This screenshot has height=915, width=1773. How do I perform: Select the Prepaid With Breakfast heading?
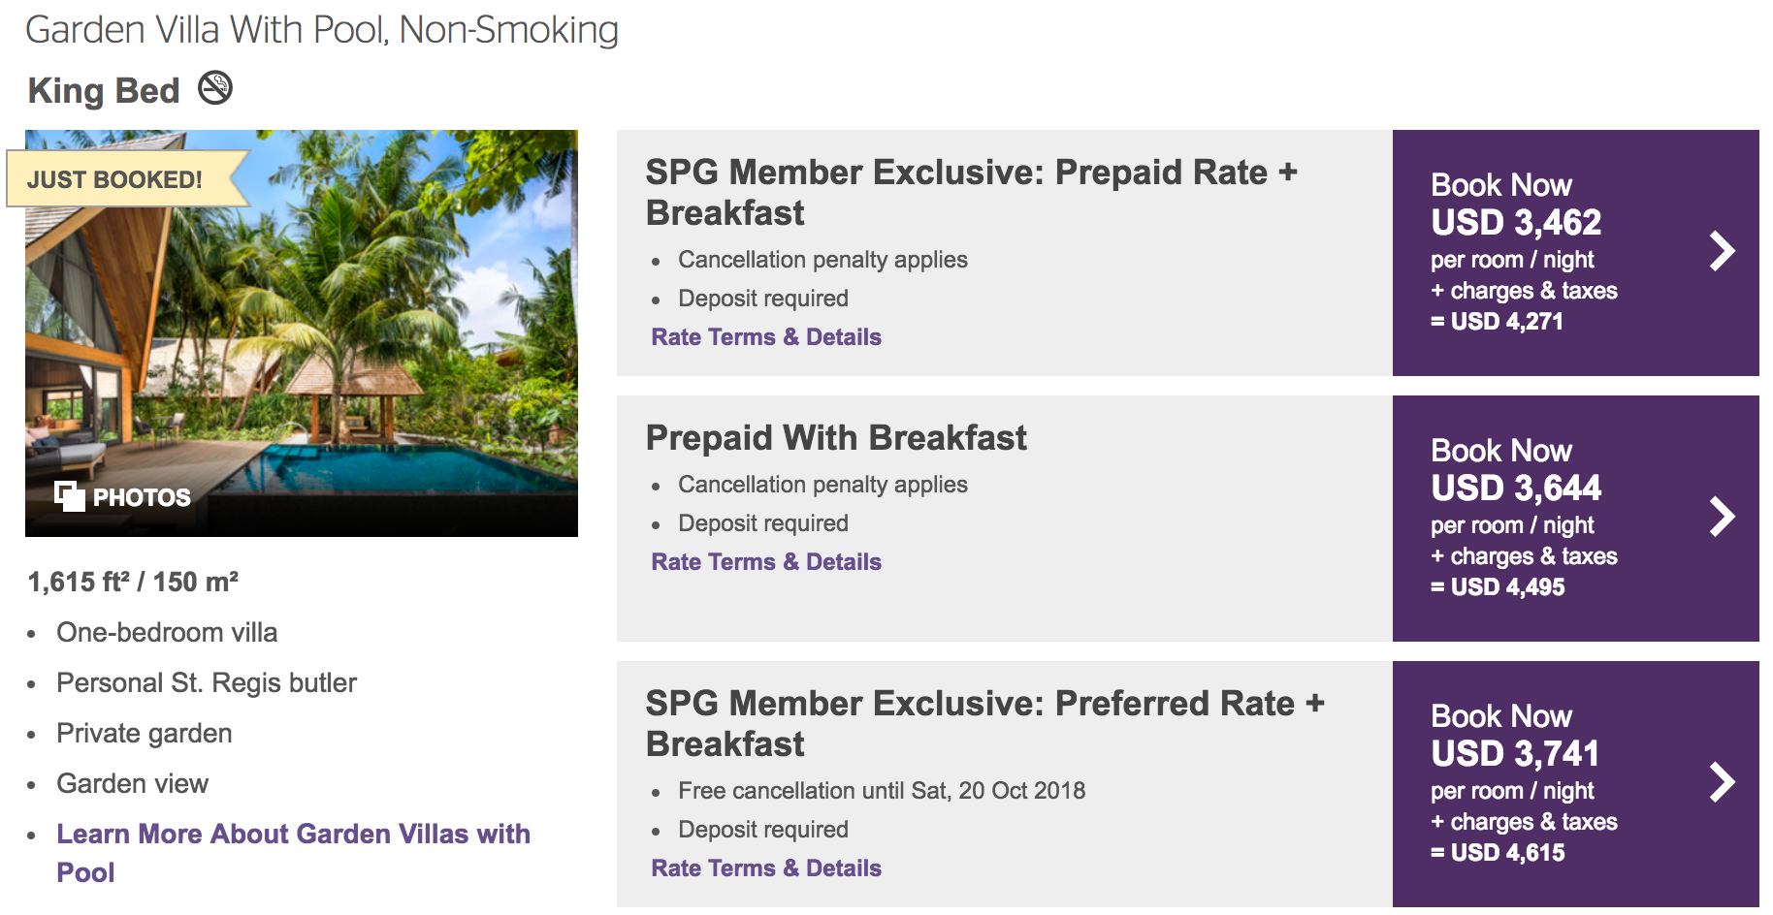tap(836, 438)
